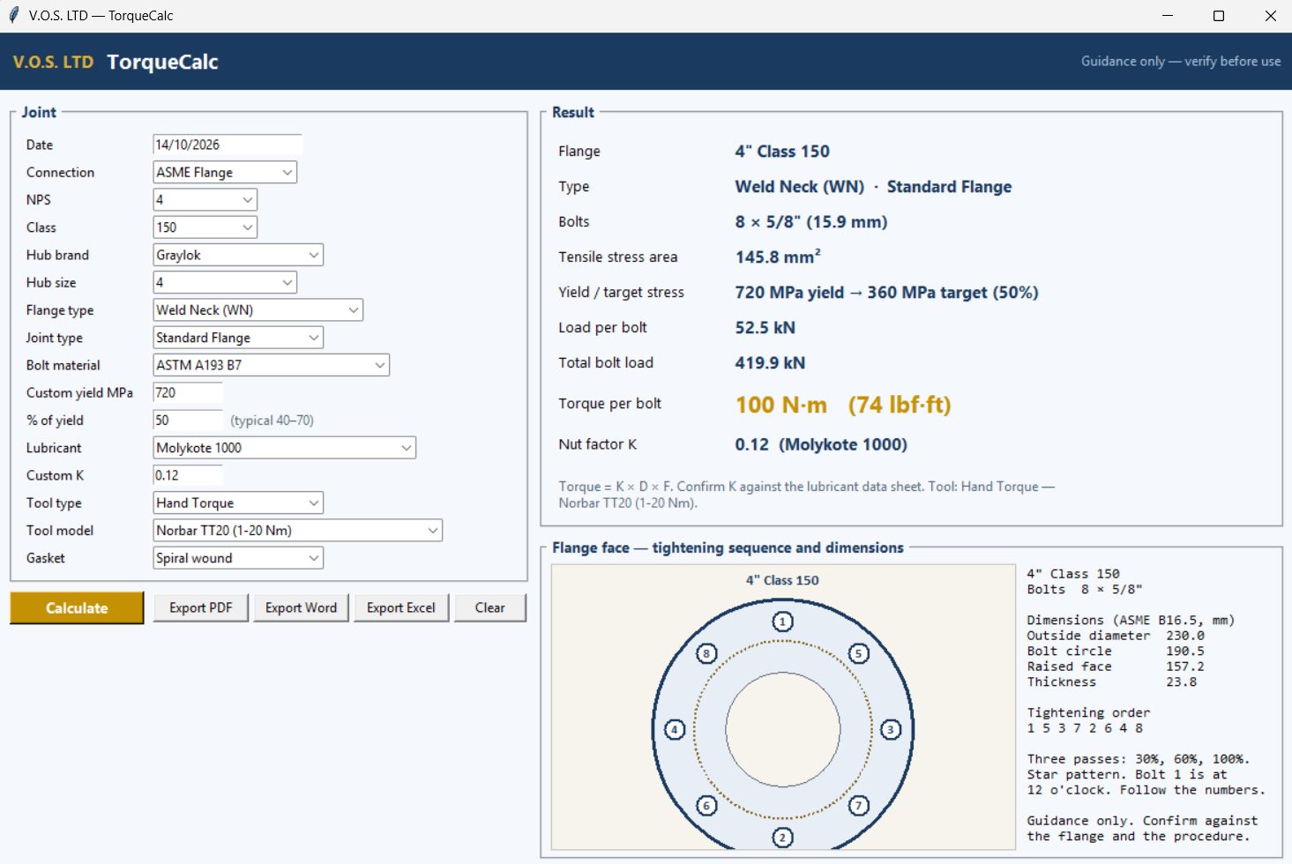Click bolt number 4 on flange diagram
Viewport: 1292px width, 864px height.
(x=675, y=729)
